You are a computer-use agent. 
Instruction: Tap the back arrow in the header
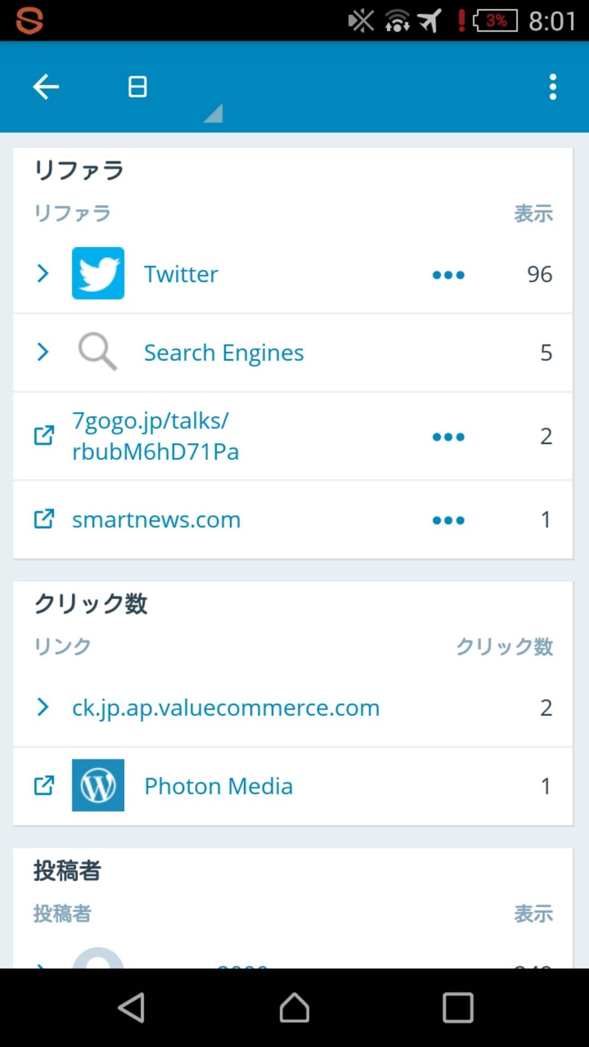pyautogui.click(x=46, y=87)
